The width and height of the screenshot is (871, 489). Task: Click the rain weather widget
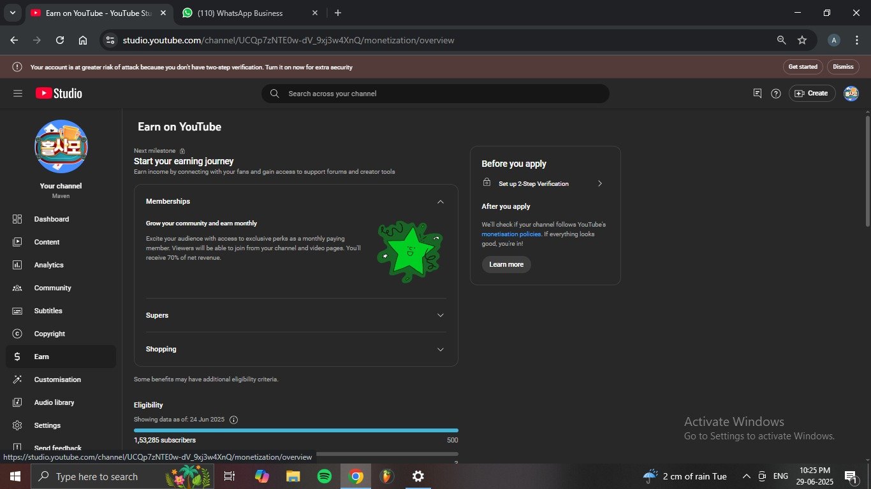tap(685, 476)
